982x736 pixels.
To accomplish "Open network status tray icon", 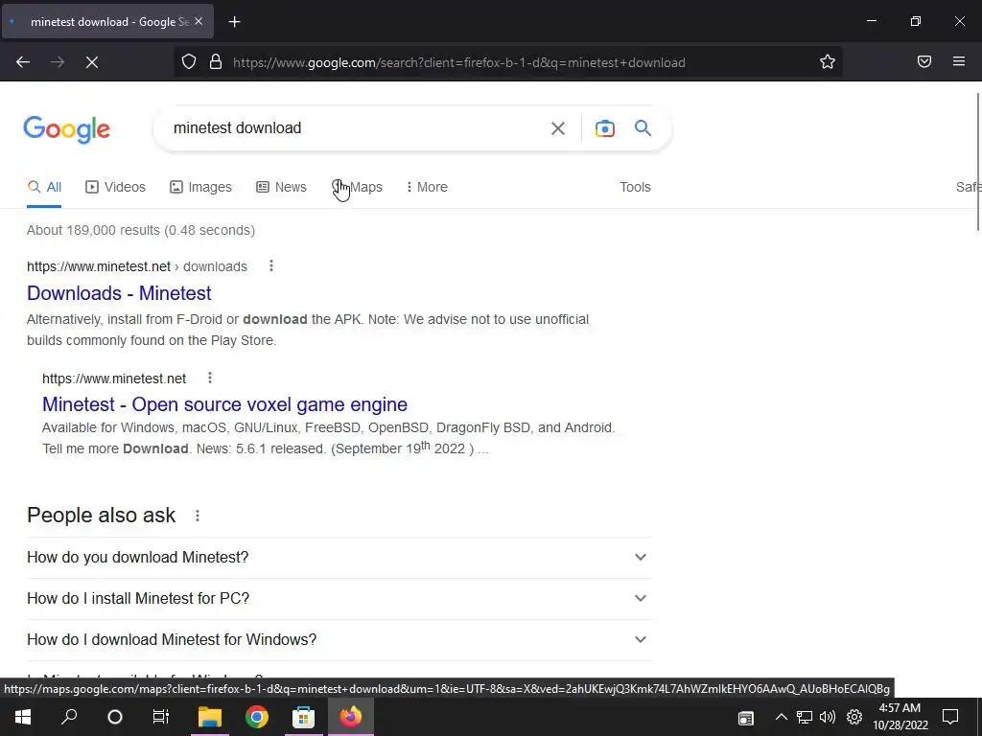I will pos(805,717).
